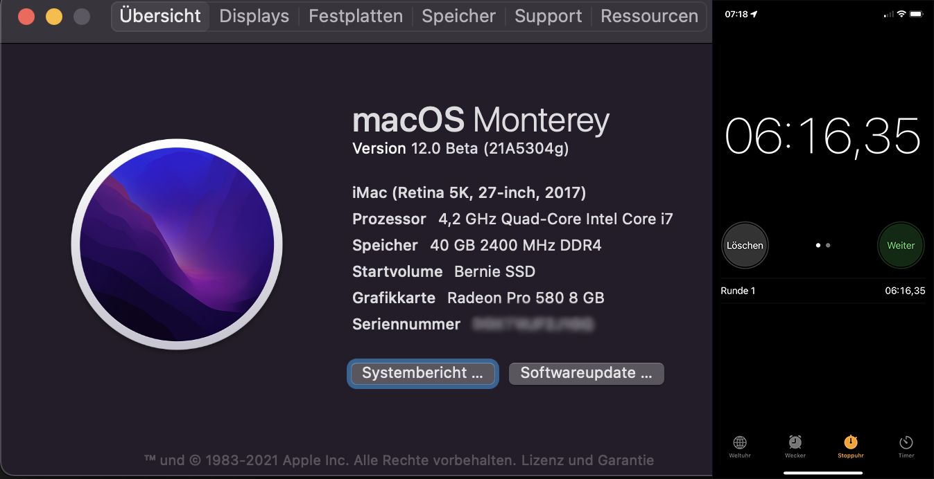Select the Speicher tab
This screenshot has height=479, width=934.
(458, 16)
